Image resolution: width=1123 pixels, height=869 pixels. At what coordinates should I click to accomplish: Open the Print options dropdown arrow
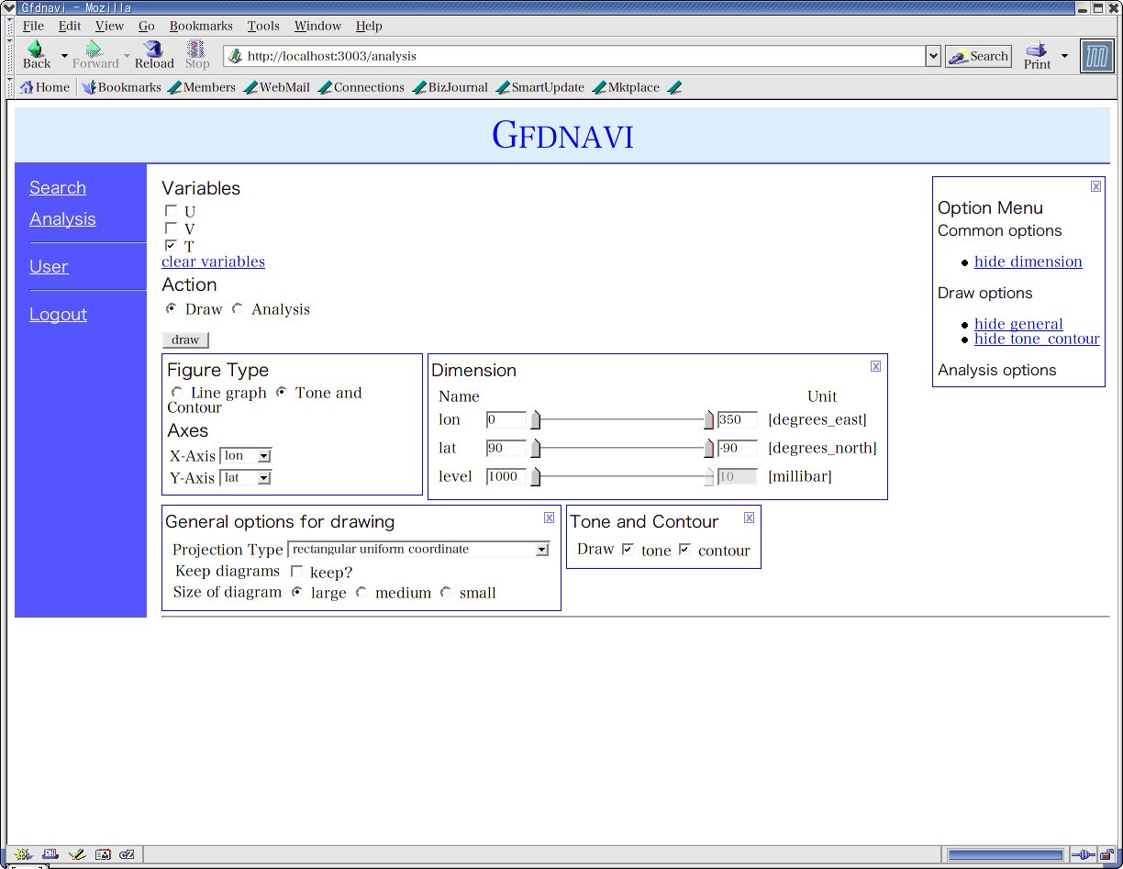(x=1064, y=56)
